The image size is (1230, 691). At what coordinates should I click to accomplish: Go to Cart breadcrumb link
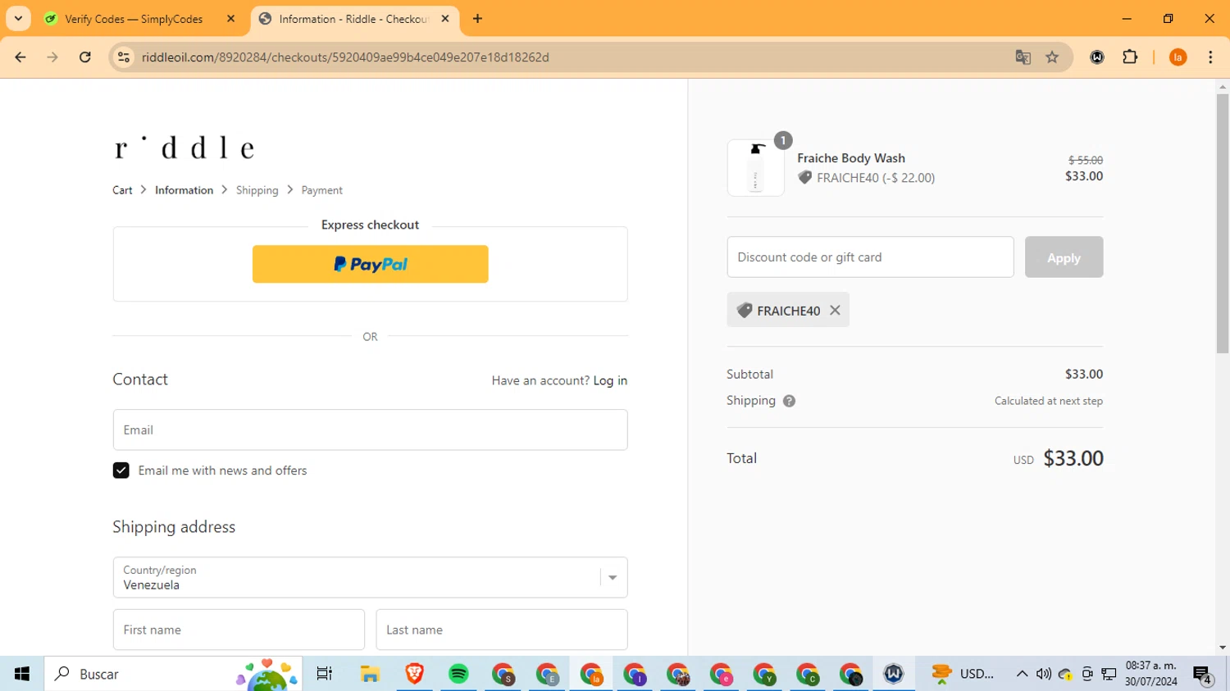point(122,190)
